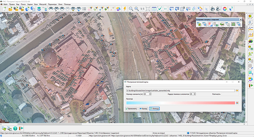Click the heat map palette gradient bar
The image size is (254, 137).
point(180,103)
